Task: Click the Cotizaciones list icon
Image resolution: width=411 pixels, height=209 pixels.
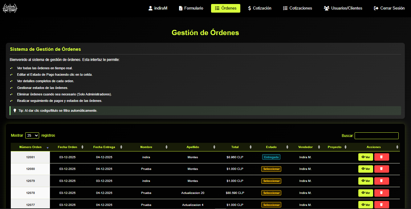Action: point(285,8)
